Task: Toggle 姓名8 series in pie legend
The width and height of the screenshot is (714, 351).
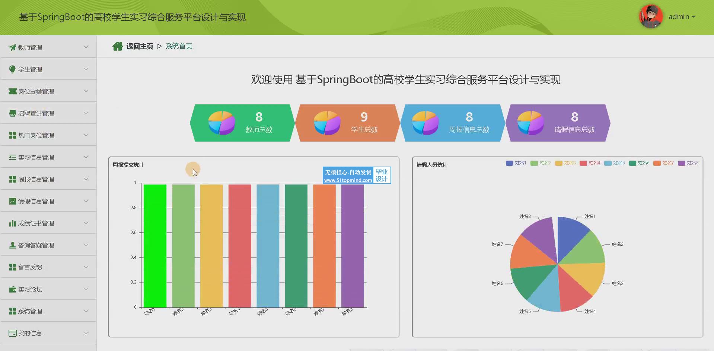Action: 688,163
